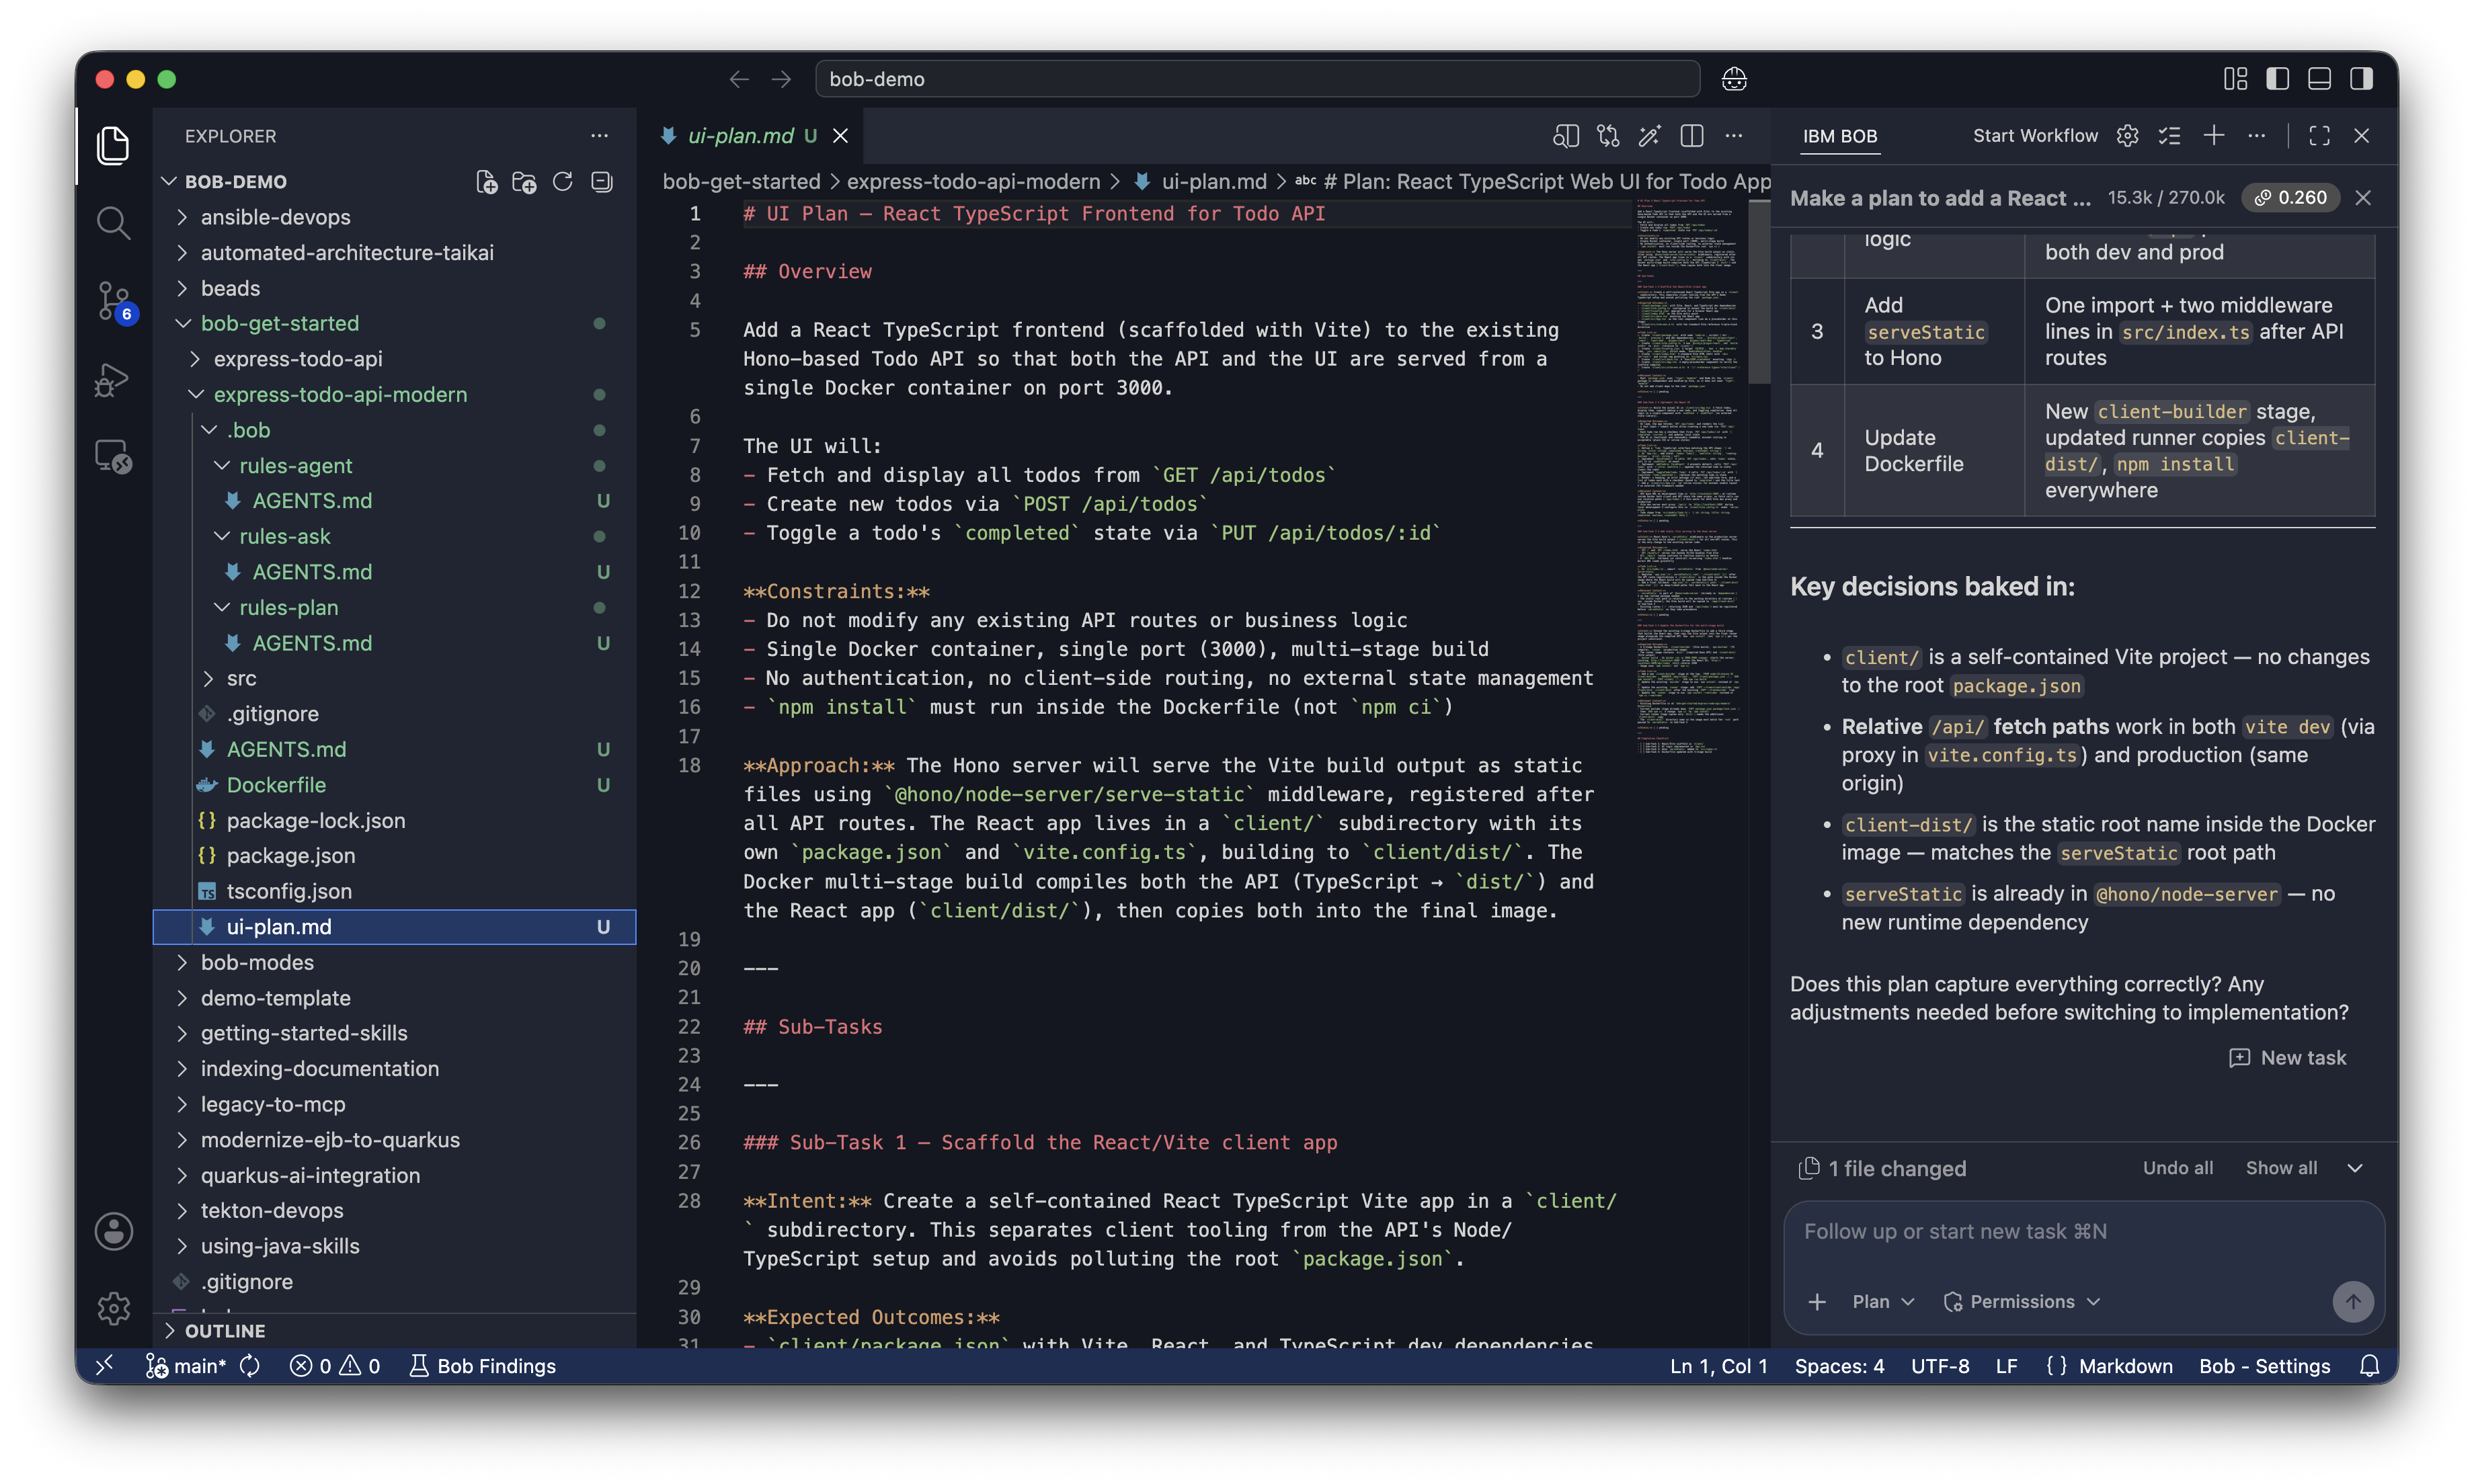This screenshot has width=2474, height=1484.
Task: Open the Remote Explorer activity bar icon
Action: coord(113,457)
